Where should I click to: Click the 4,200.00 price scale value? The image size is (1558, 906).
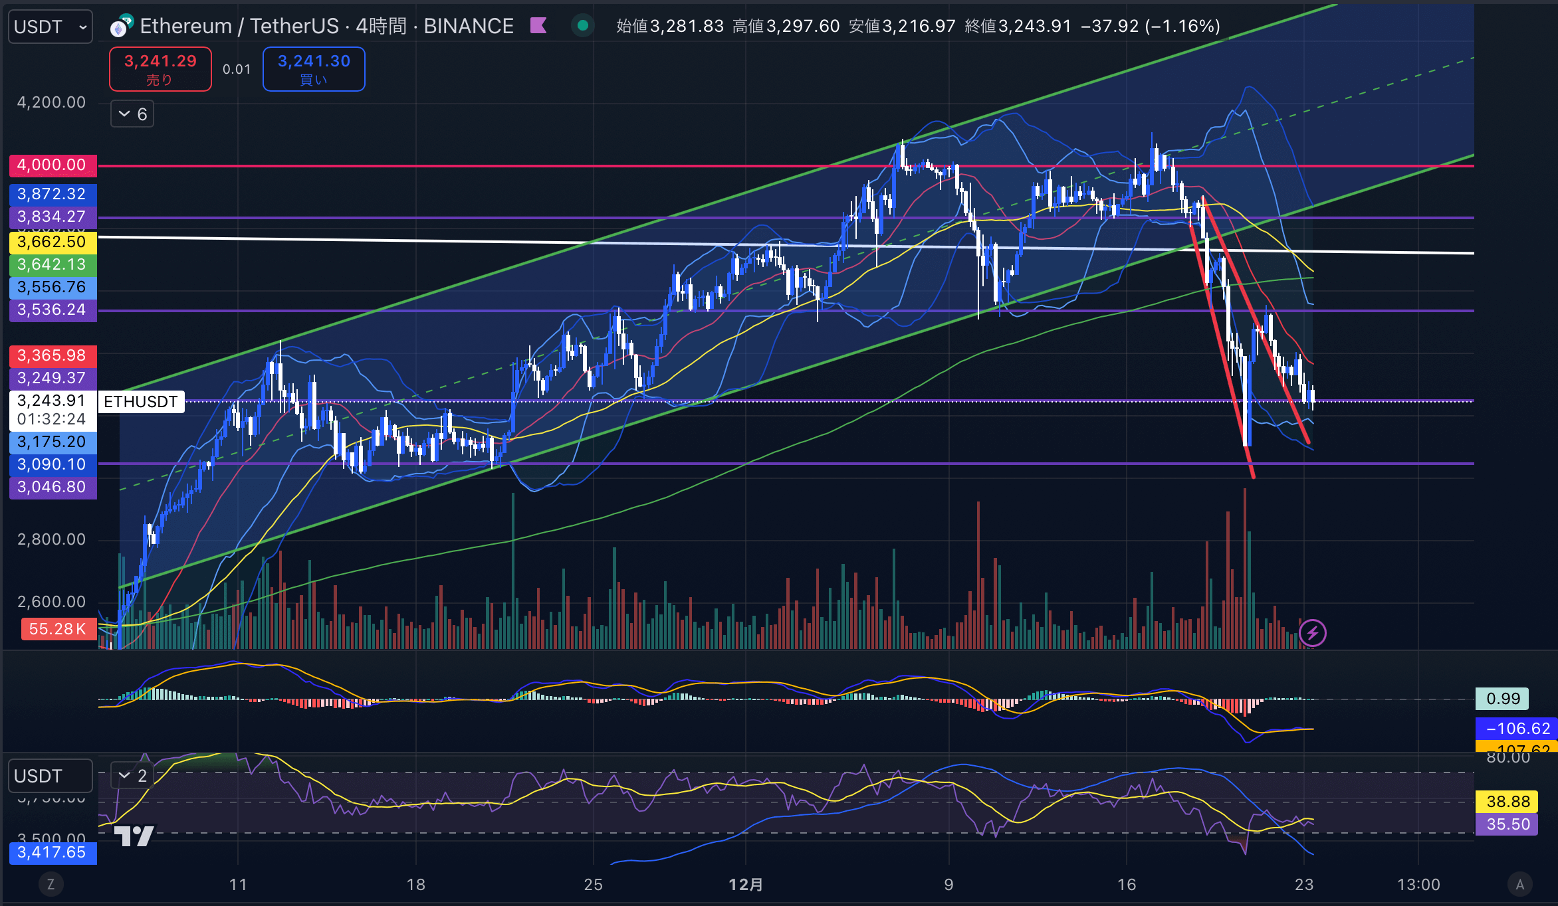pos(51,102)
